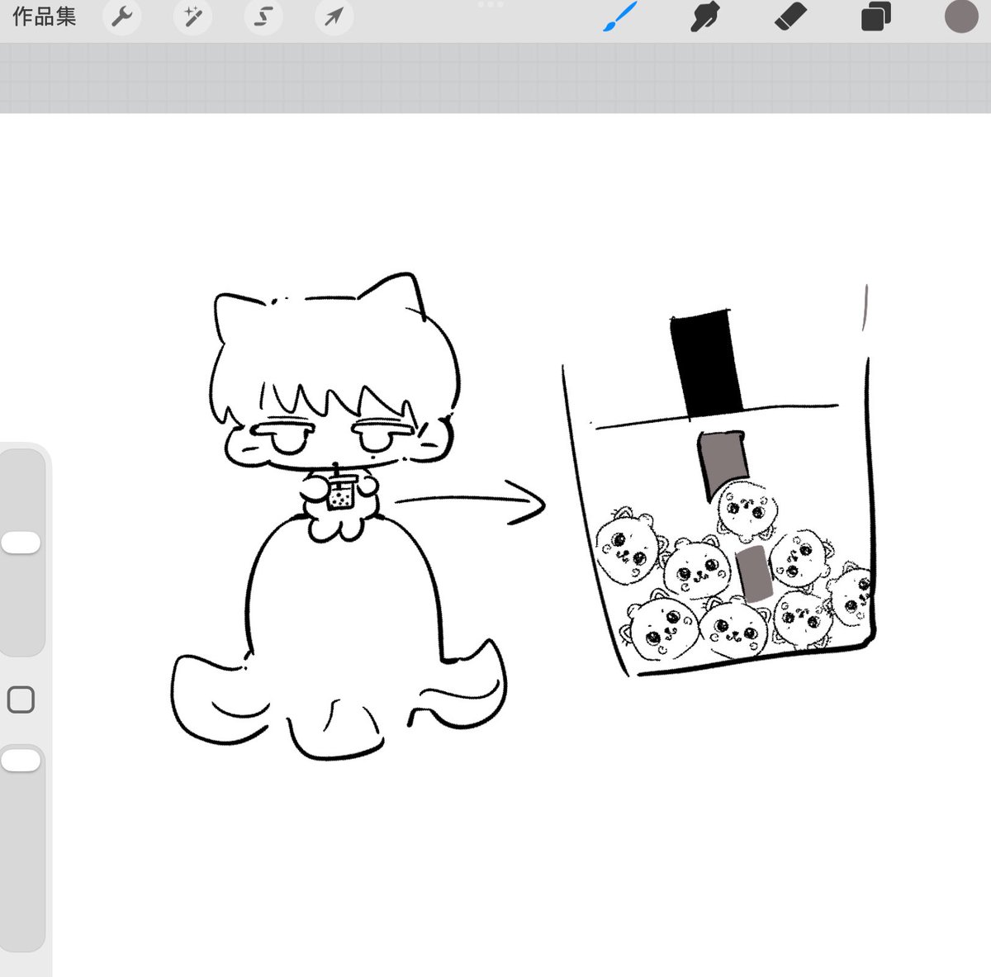Screen dimensions: 991x977
Task: Click the brush opacity slider handle
Action: click(x=21, y=761)
